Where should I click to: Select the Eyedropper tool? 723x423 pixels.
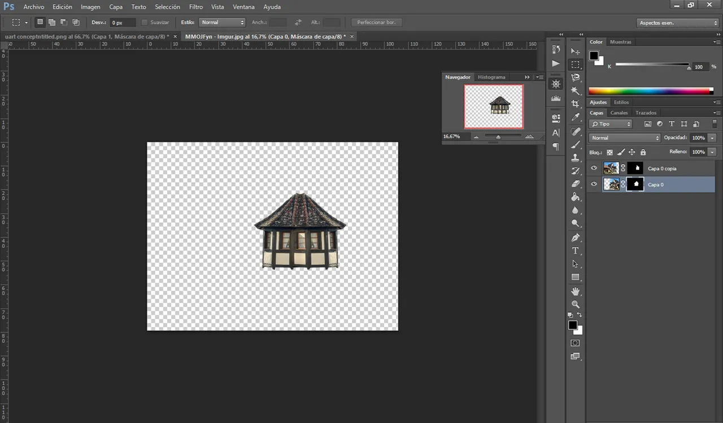point(575,117)
